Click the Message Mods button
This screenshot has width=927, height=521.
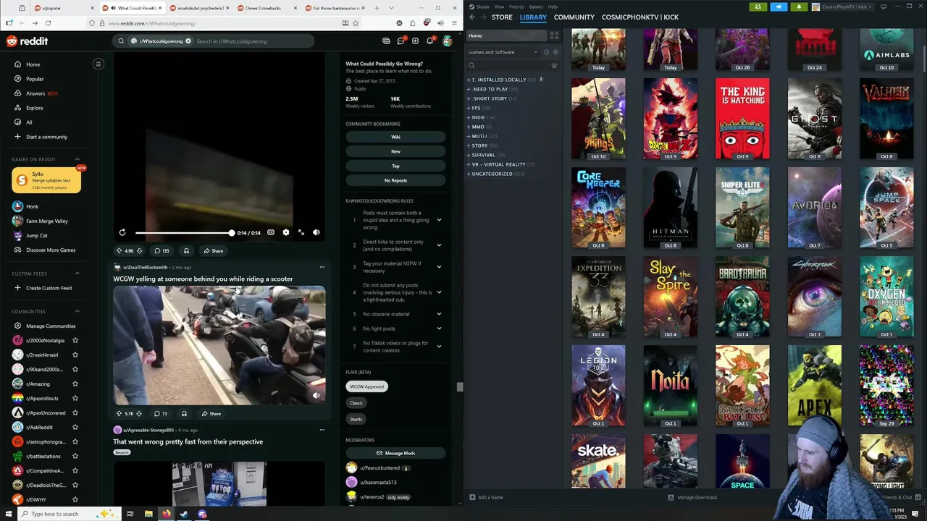pyautogui.click(x=395, y=453)
